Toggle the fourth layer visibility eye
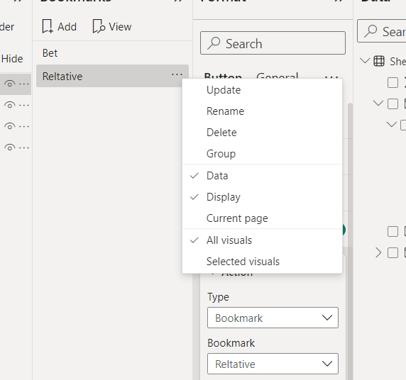This screenshot has height=380, width=406. tap(9, 147)
